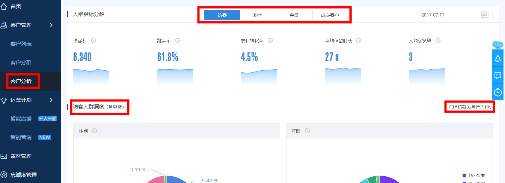The image size is (505, 183).
Task: Click the 素材管理 picture icon
Action: [4, 156]
